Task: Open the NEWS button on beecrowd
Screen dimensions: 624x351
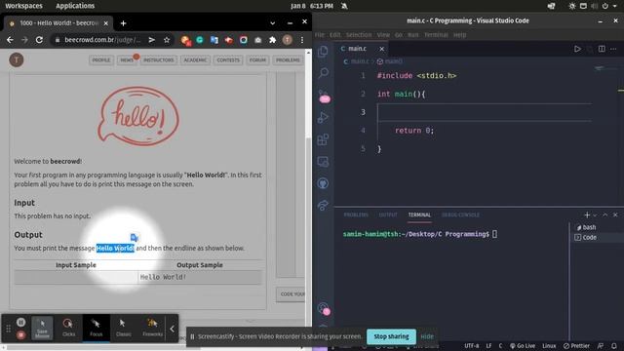Action: (127, 60)
